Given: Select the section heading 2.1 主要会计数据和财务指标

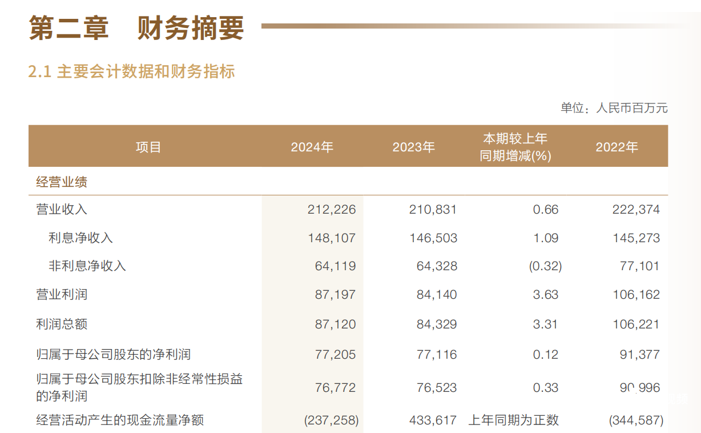Looking at the screenshot, I should click(x=132, y=72).
